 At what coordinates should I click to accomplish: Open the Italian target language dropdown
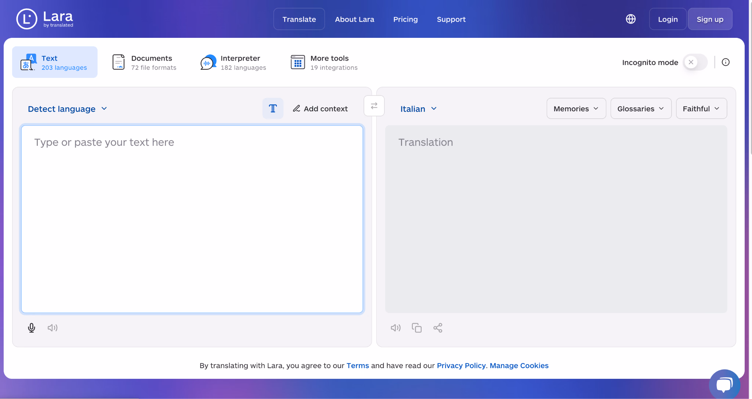point(419,109)
